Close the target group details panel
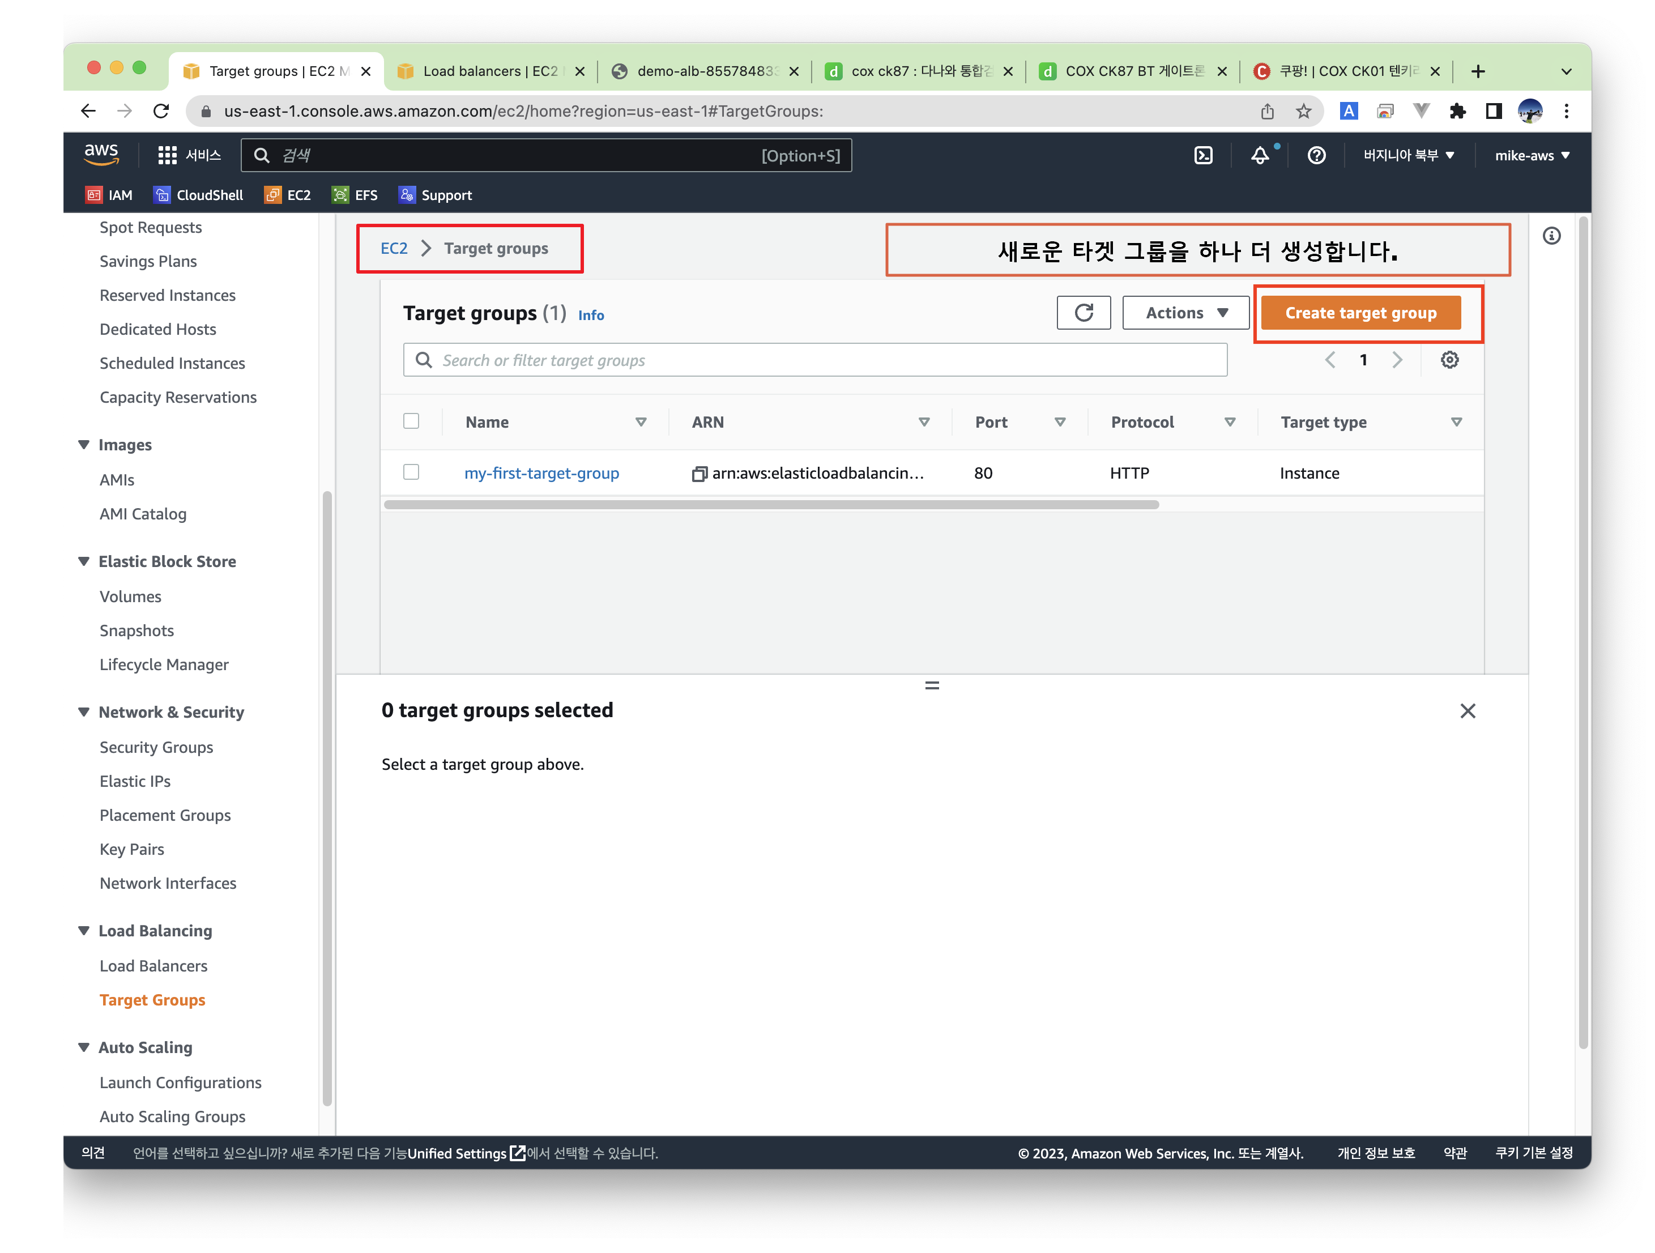 (x=1467, y=711)
